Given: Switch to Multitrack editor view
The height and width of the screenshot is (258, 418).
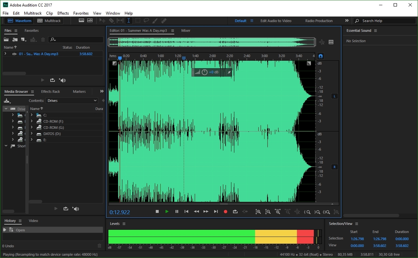Looking at the screenshot, I should click(49, 21).
